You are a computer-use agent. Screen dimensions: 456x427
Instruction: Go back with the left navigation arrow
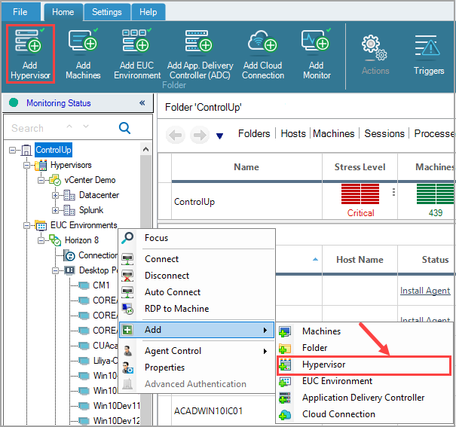click(176, 135)
